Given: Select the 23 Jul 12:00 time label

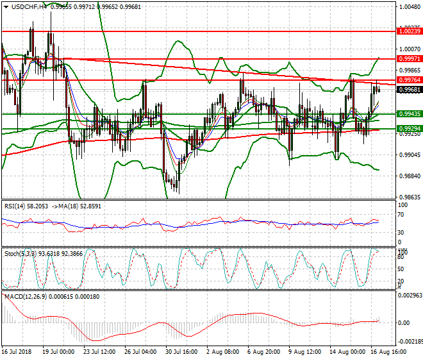Looking at the screenshot, I should [99, 352].
